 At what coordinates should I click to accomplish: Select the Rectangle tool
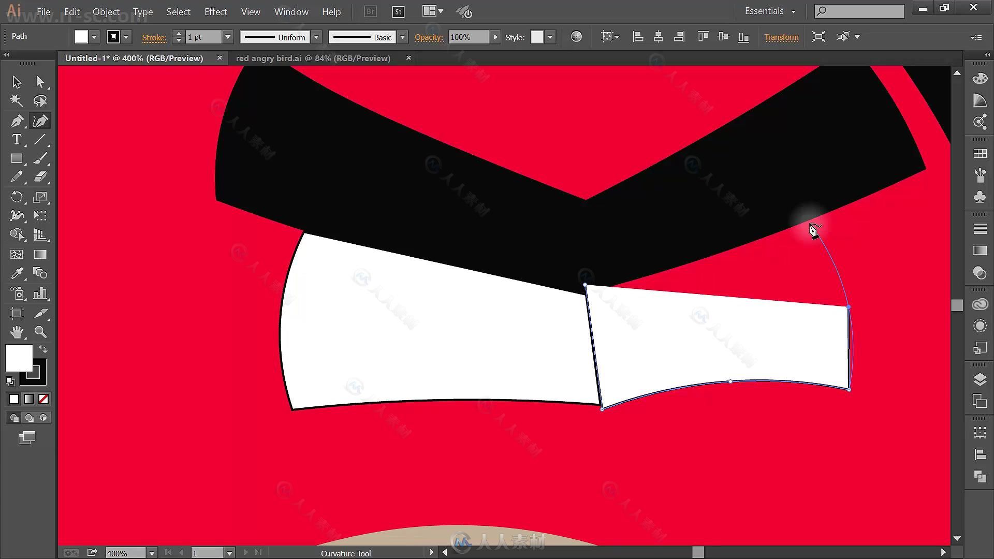coord(17,158)
